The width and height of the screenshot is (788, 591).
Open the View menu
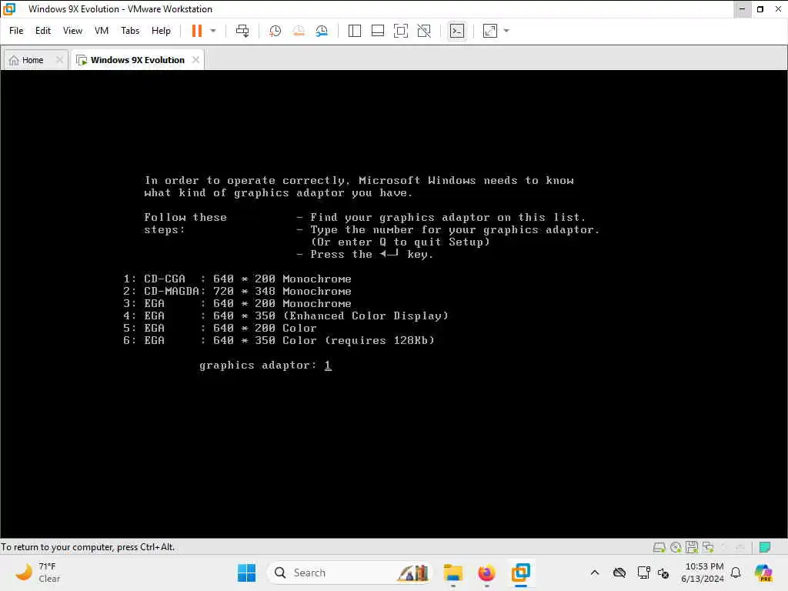(x=72, y=31)
